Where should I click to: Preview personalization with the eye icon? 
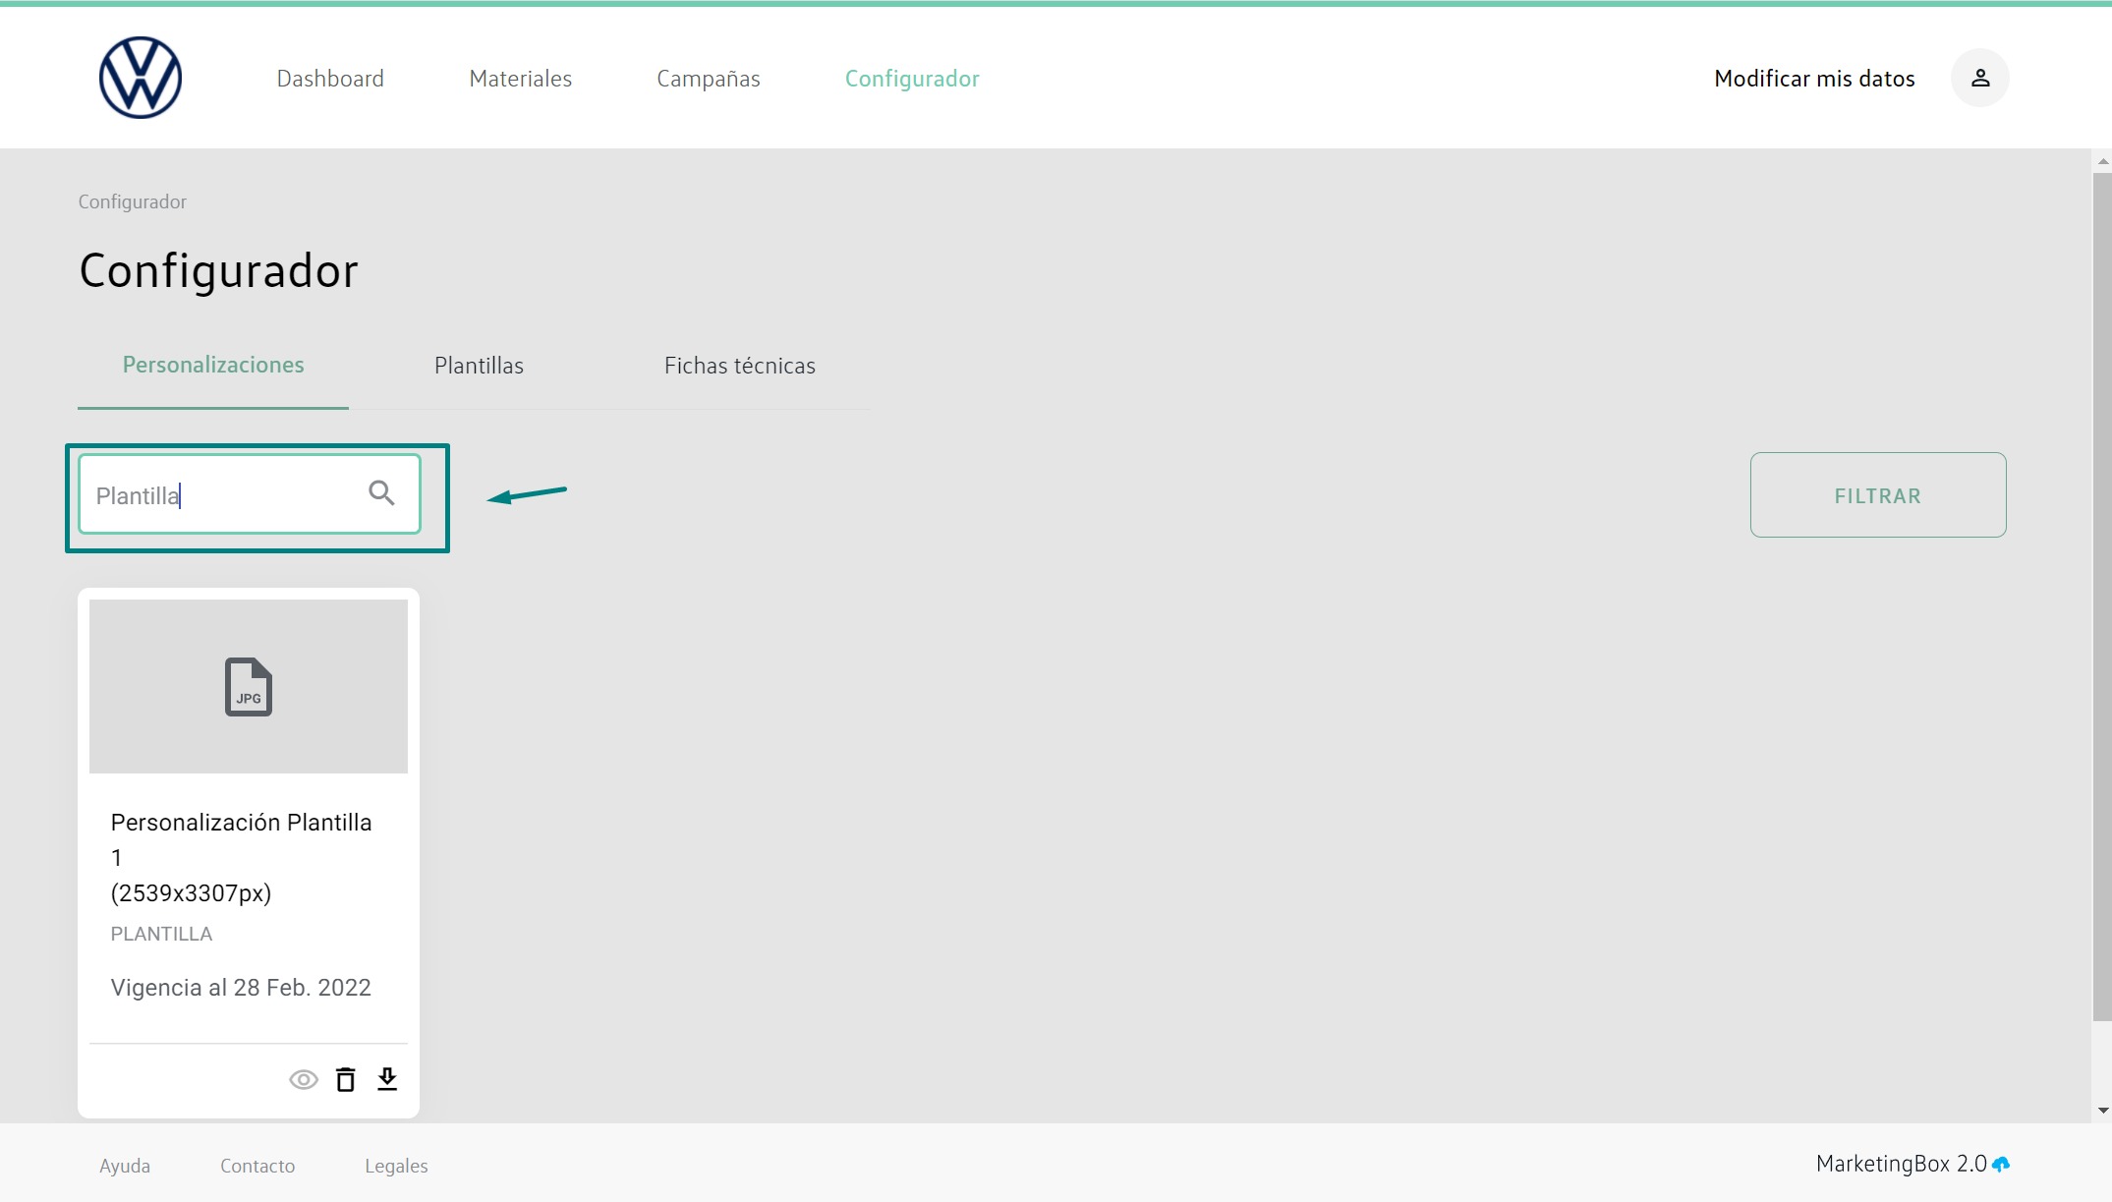304,1079
